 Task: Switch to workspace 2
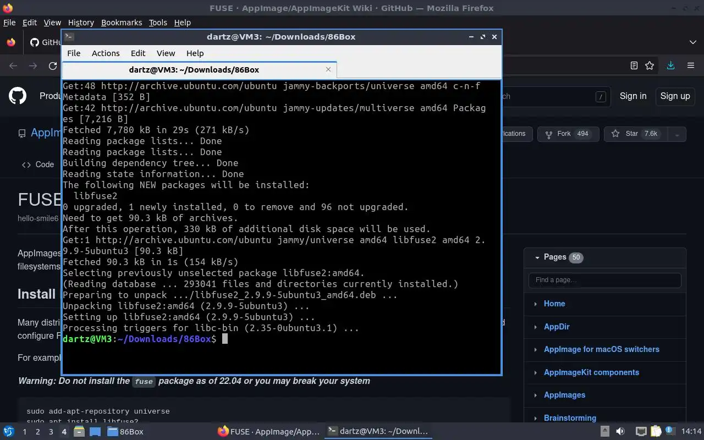[x=37, y=432]
